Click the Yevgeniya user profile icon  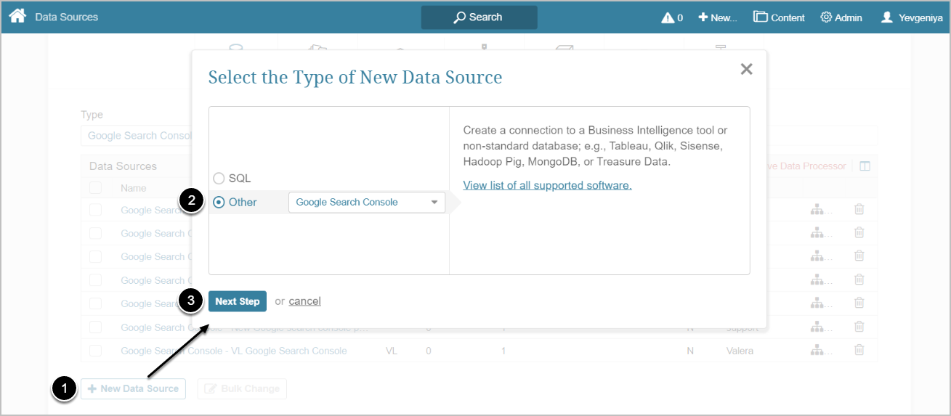(887, 17)
